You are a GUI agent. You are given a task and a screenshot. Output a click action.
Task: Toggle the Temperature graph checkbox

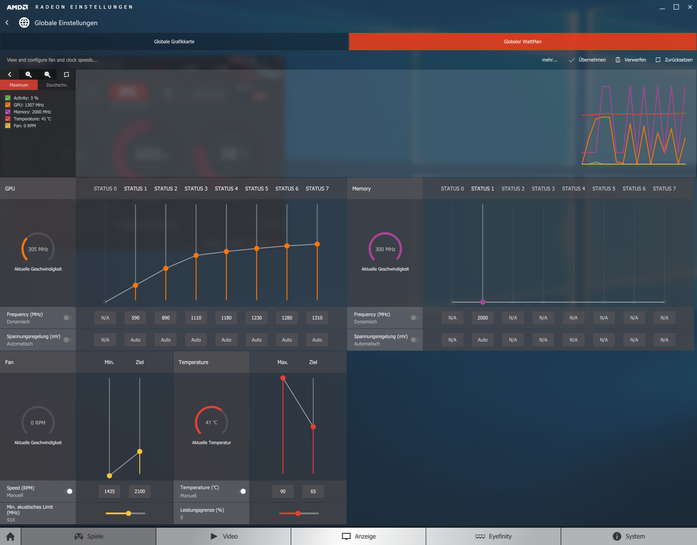(8, 119)
